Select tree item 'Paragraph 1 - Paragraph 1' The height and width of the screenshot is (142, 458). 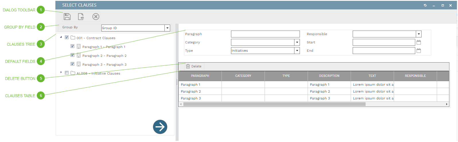104,47
